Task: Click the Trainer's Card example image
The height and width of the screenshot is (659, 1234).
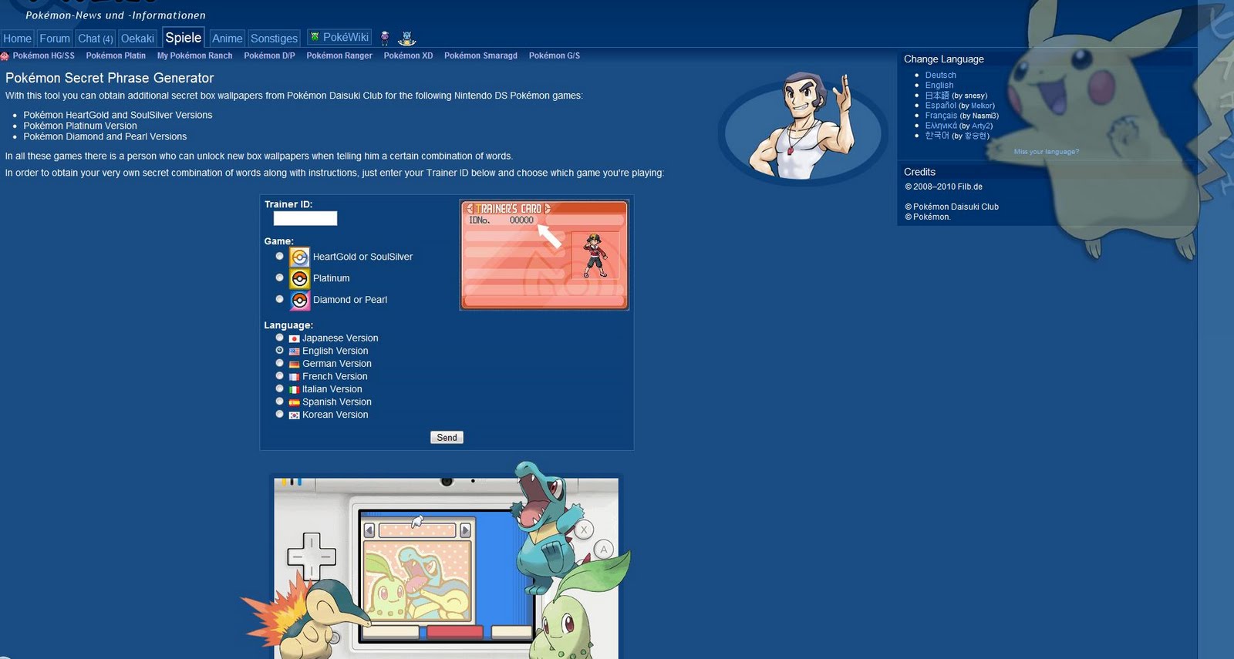Action: (x=545, y=255)
